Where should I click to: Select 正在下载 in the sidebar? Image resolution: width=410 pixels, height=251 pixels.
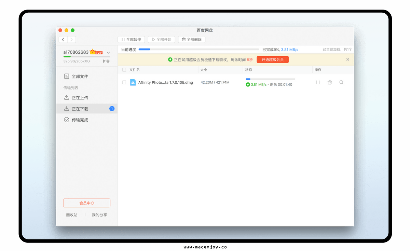(x=87, y=109)
